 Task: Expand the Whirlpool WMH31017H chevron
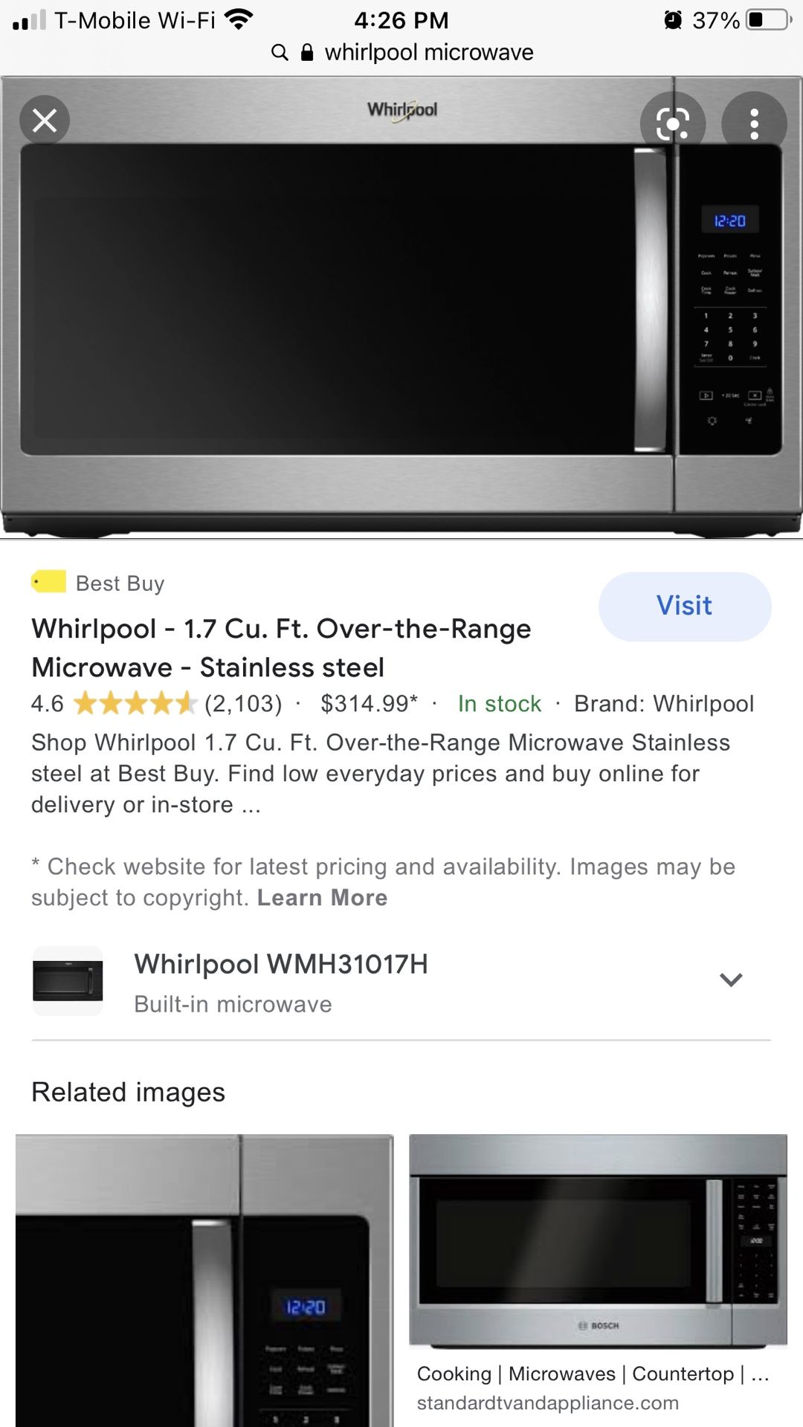(x=731, y=980)
